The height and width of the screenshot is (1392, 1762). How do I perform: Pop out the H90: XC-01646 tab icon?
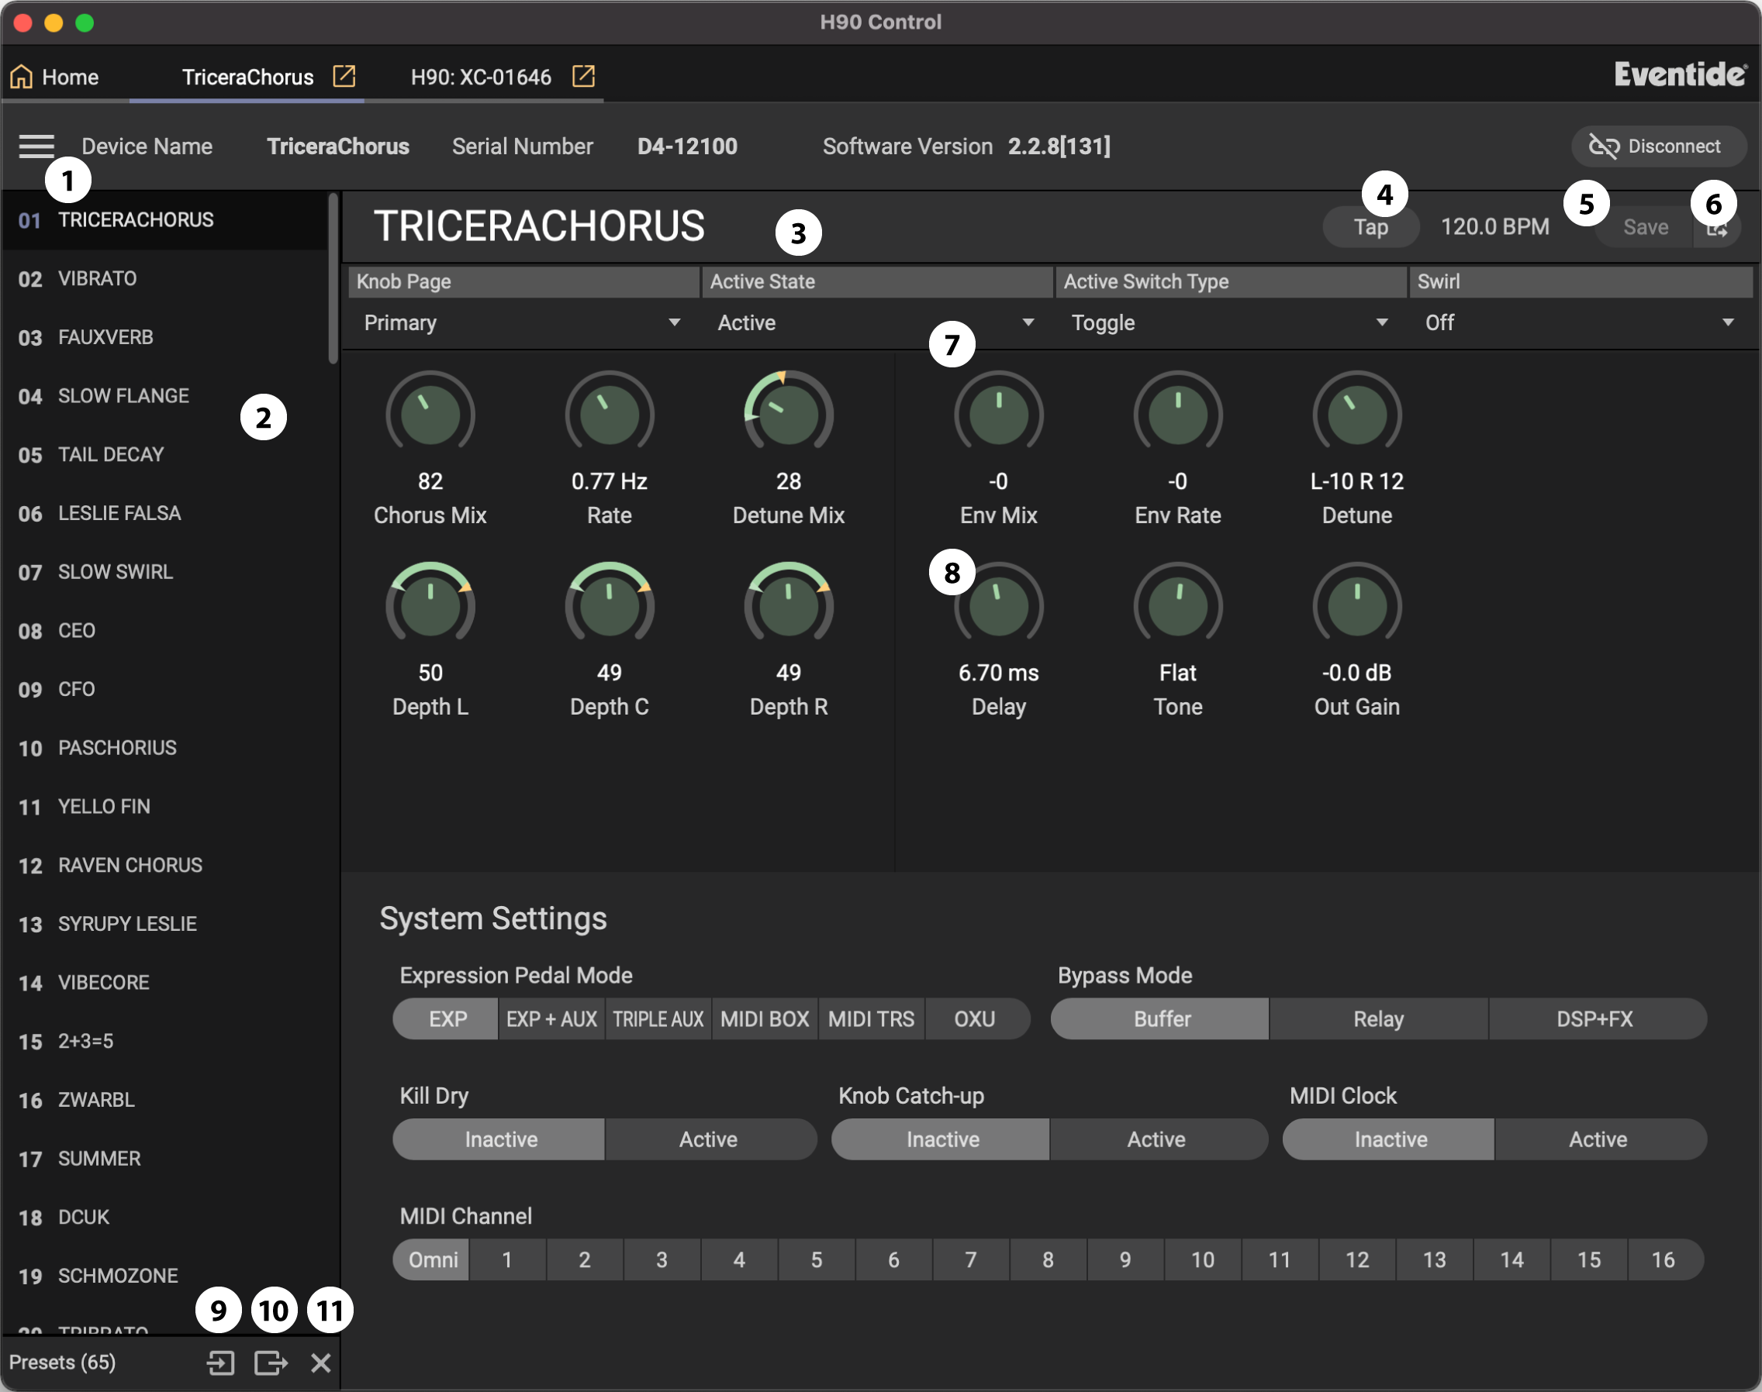pyautogui.click(x=583, y=77)
